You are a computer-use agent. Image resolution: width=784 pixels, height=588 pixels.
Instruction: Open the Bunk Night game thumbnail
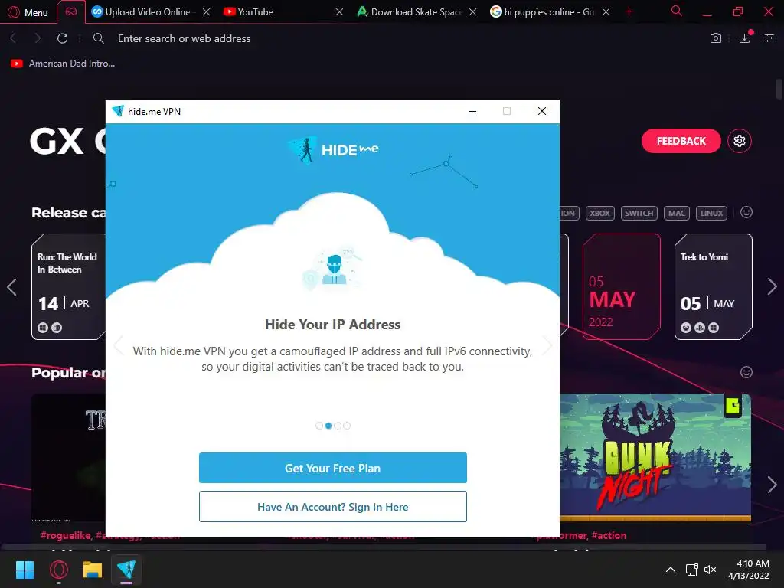[x=655, y=457]
